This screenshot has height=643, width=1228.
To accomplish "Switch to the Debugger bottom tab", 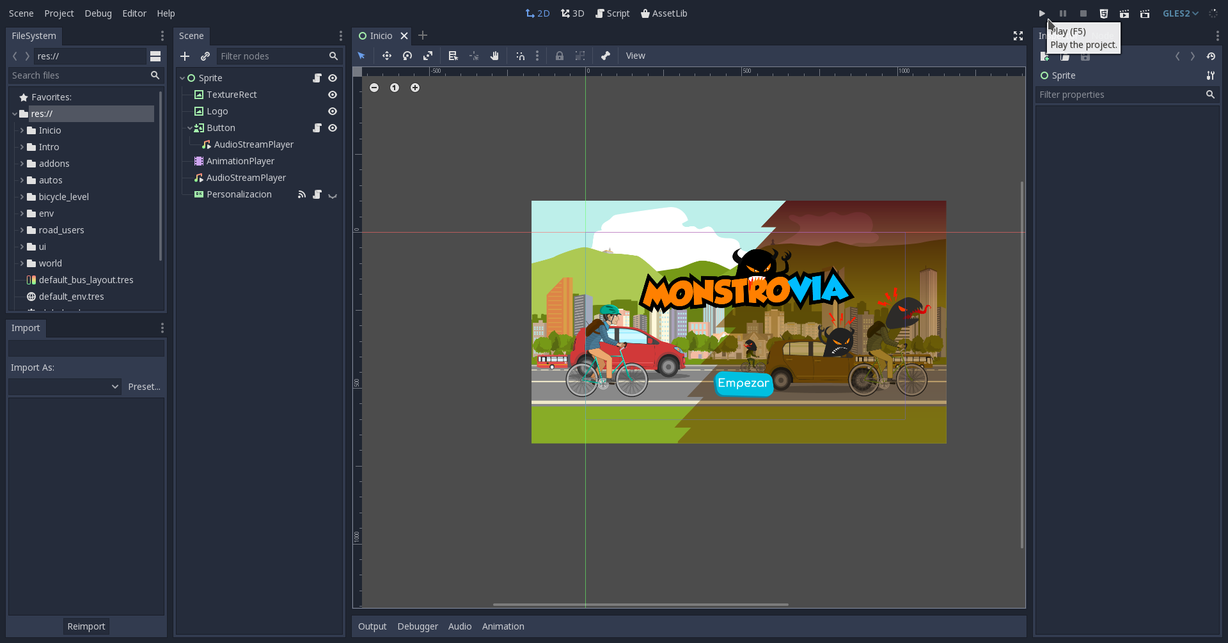I will click(x=417, y=626).
